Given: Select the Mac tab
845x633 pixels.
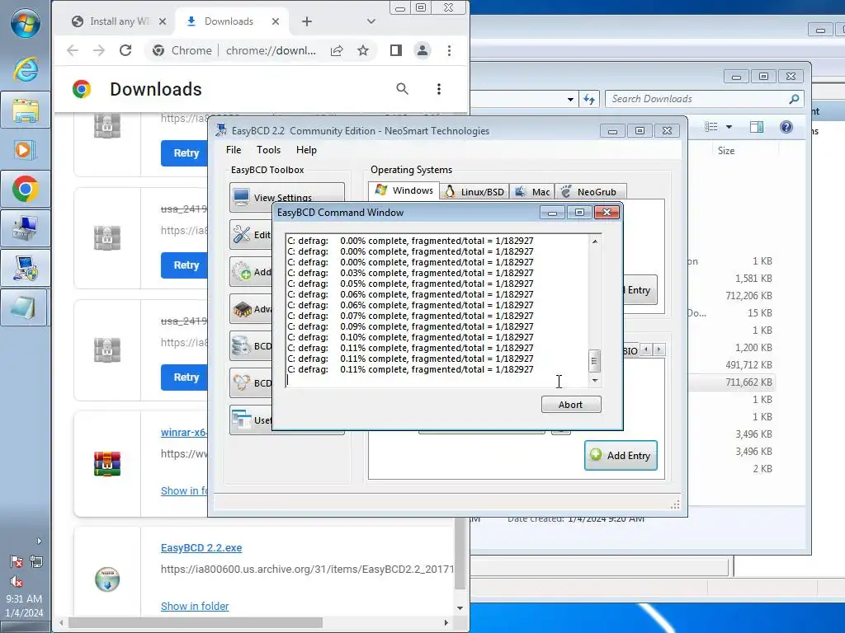Looking at the screenshot, I should pos(532,191).
